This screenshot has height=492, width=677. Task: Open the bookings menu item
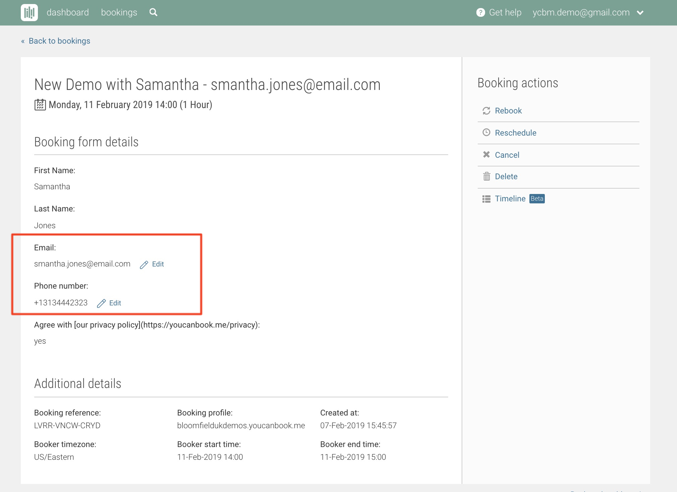tap(119, 12)
